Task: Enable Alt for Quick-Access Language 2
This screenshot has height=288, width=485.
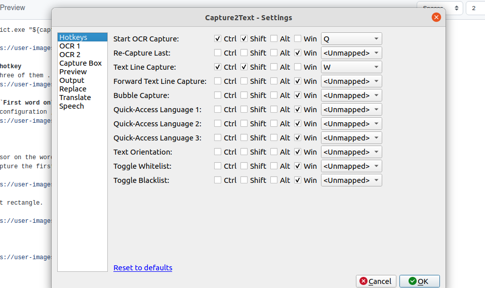Action: coord(274,124)
